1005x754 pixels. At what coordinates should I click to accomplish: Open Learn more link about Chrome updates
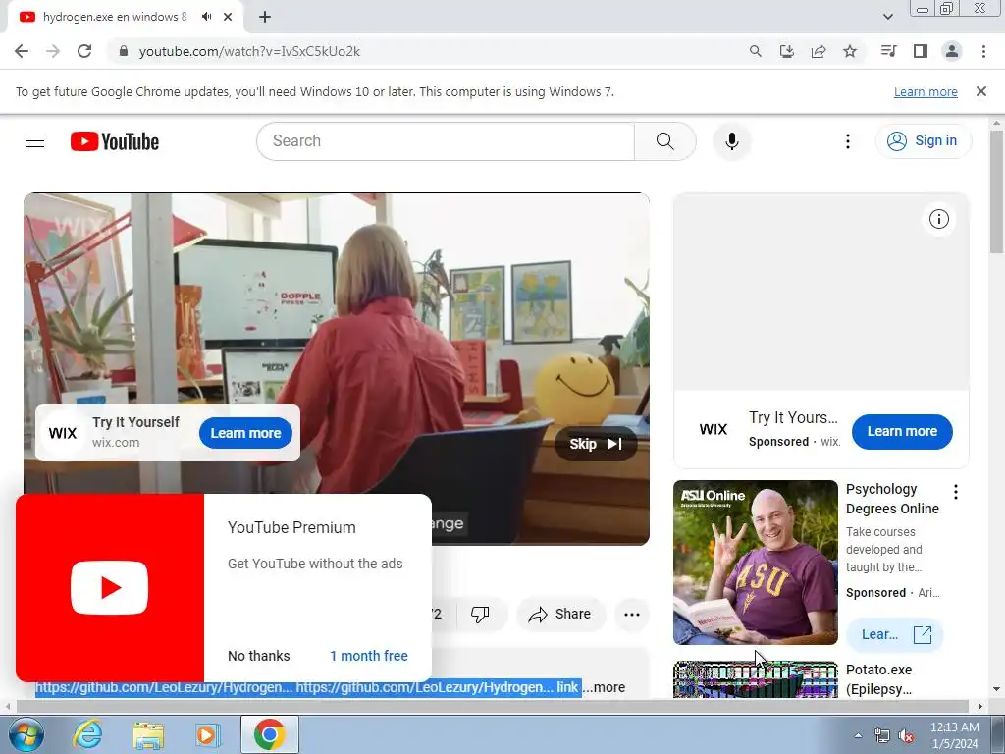926,92
